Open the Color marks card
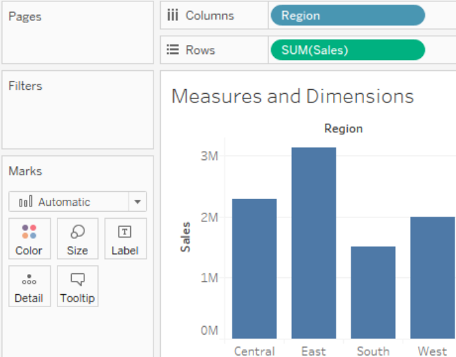Screen dimensions: 456x357 [x=29, y=238]
